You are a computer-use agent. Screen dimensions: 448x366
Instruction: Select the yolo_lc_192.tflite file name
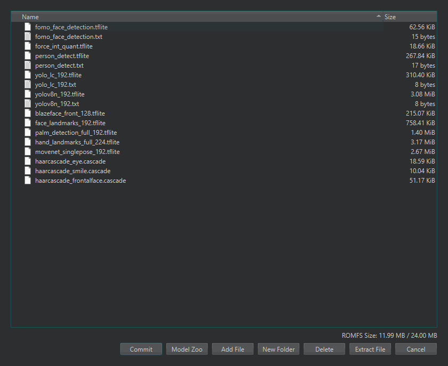point(58,75)
